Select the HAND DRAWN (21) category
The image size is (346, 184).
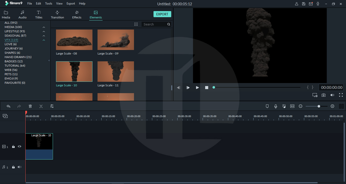click(18, 57)
